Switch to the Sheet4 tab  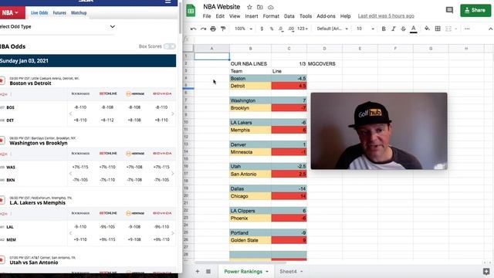coord(288,271)
